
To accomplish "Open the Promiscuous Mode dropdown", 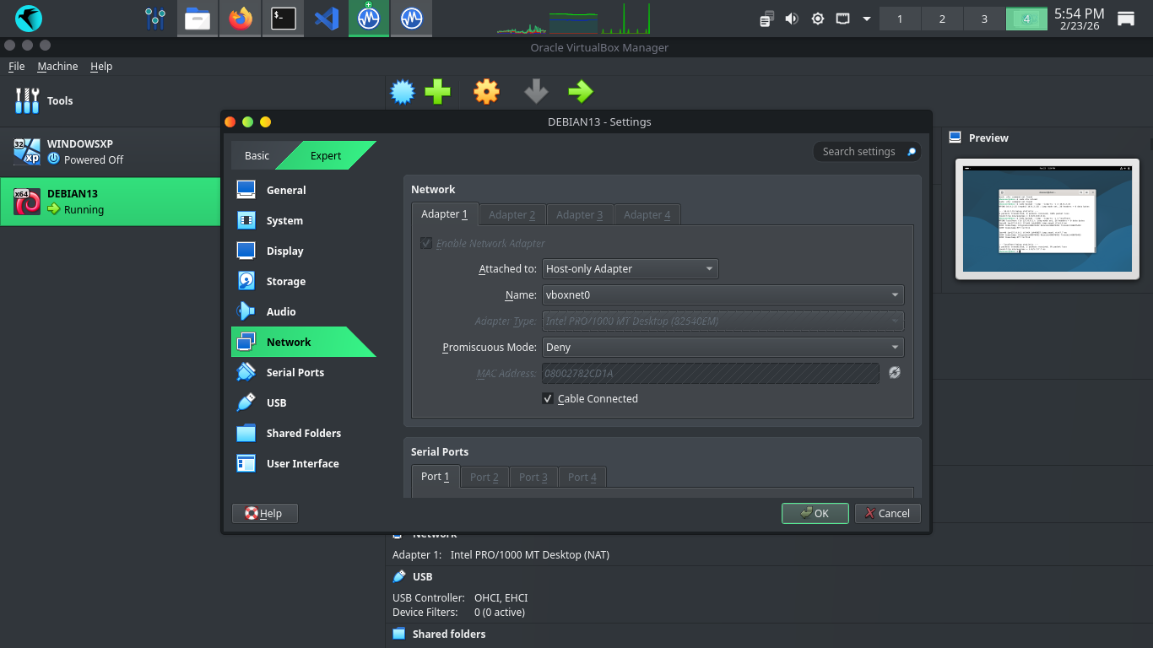I will click(723, 347).
